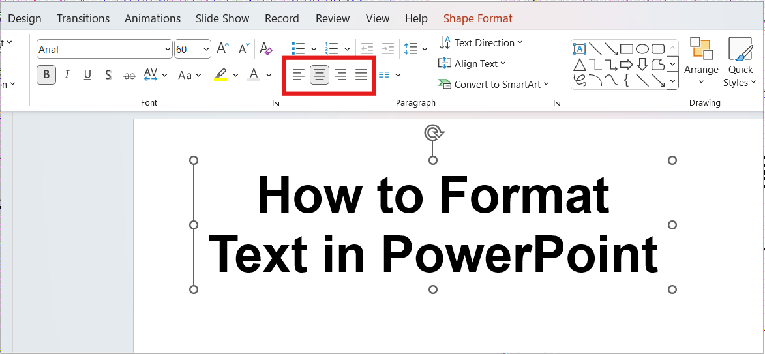
Task: Open the Font dialog launcher
Action: (x=276, y=103)
